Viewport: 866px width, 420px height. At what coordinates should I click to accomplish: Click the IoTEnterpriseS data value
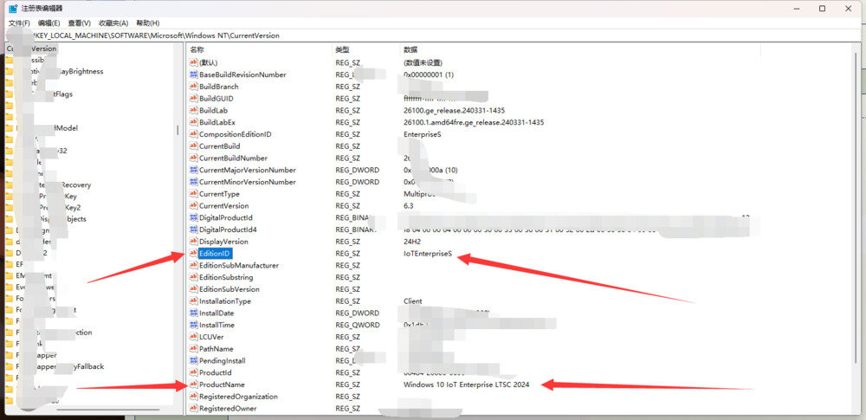click(x=428, y=254)
